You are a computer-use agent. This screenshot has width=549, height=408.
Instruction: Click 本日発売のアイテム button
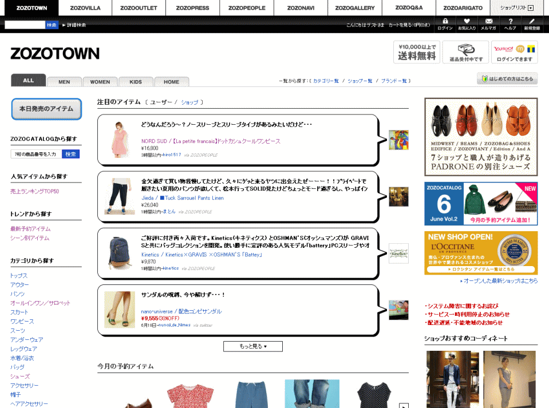coord(46,109)
